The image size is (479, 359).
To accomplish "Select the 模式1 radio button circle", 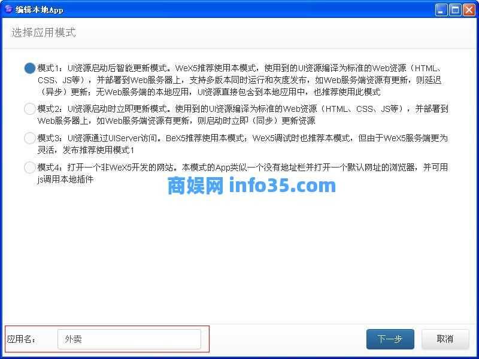I will 29,68.
